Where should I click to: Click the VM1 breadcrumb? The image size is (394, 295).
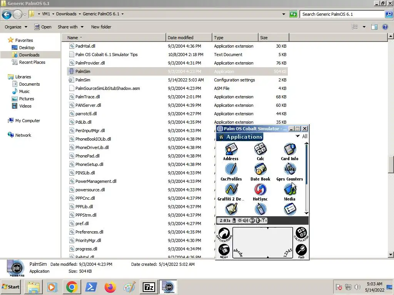pyautogui.click(x=46, y=14)
